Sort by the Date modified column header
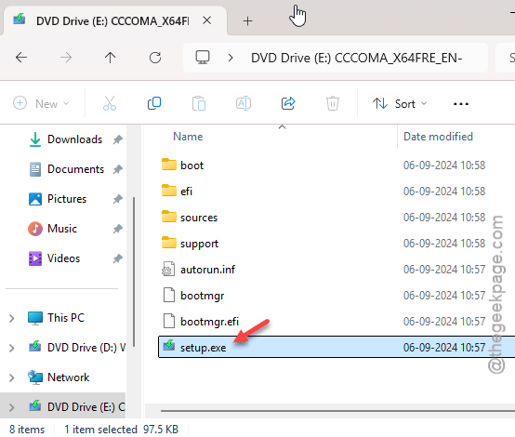 438,137
